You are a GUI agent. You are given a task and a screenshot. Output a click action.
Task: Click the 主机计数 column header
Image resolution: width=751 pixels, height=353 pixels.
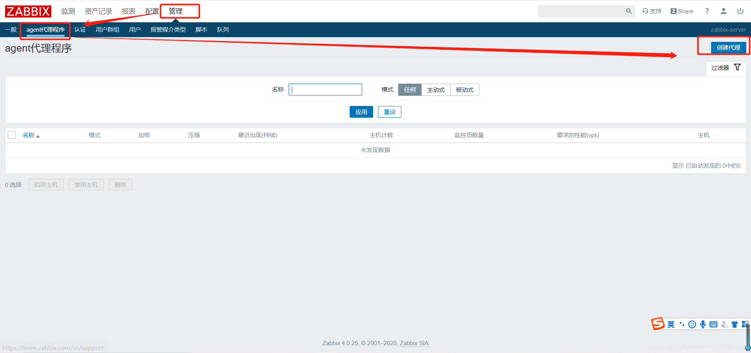pyautogui.click(x=381, y=135)
